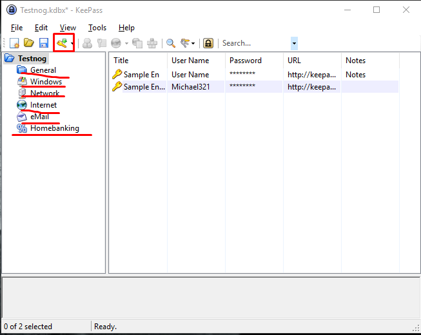Click the Windows group icon
421x335 pixels.
click(22, 81)
